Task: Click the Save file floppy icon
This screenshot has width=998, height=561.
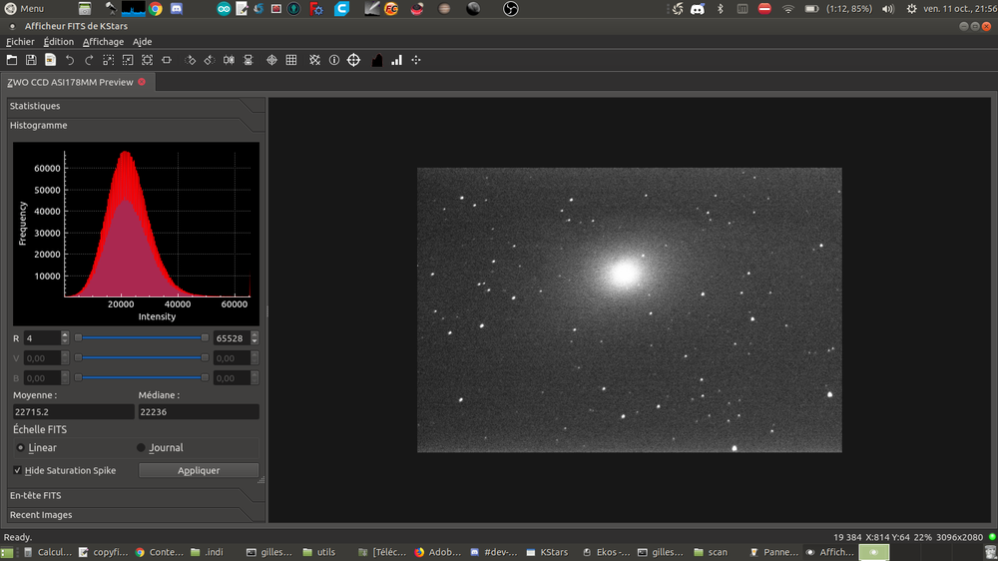Action: (x=31, y=61)
